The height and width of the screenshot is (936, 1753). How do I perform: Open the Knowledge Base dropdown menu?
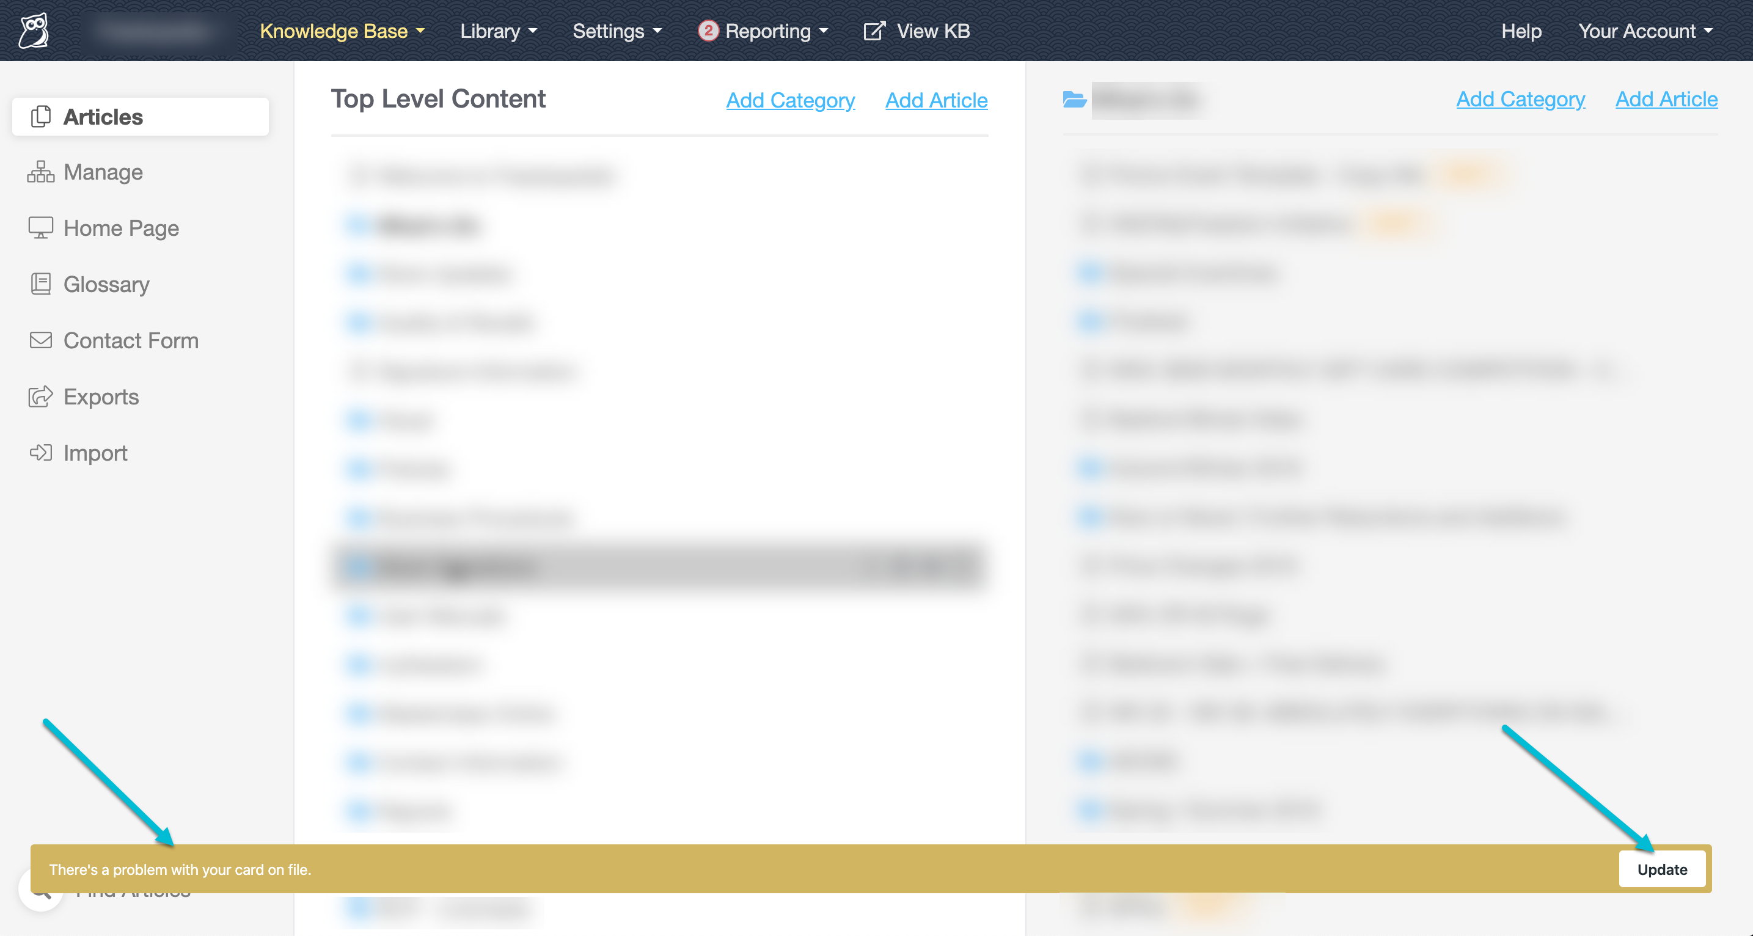[342, 31]
